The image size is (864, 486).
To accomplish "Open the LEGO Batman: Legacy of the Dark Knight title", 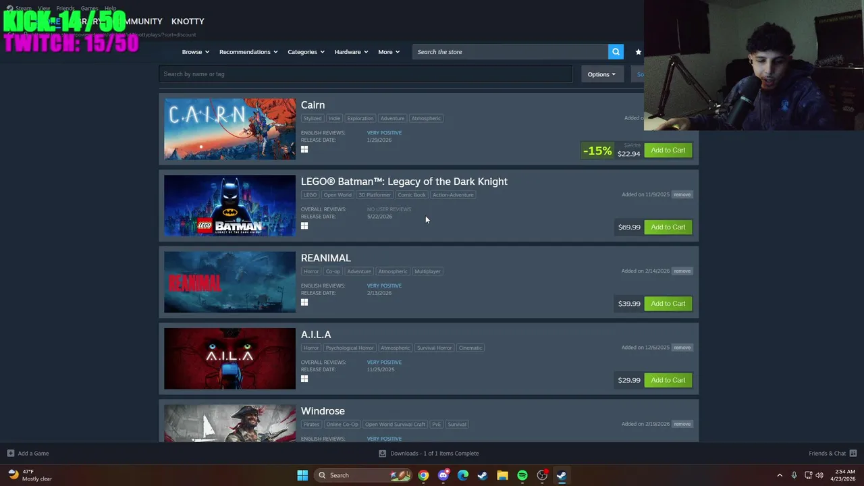I will [404, 182].
